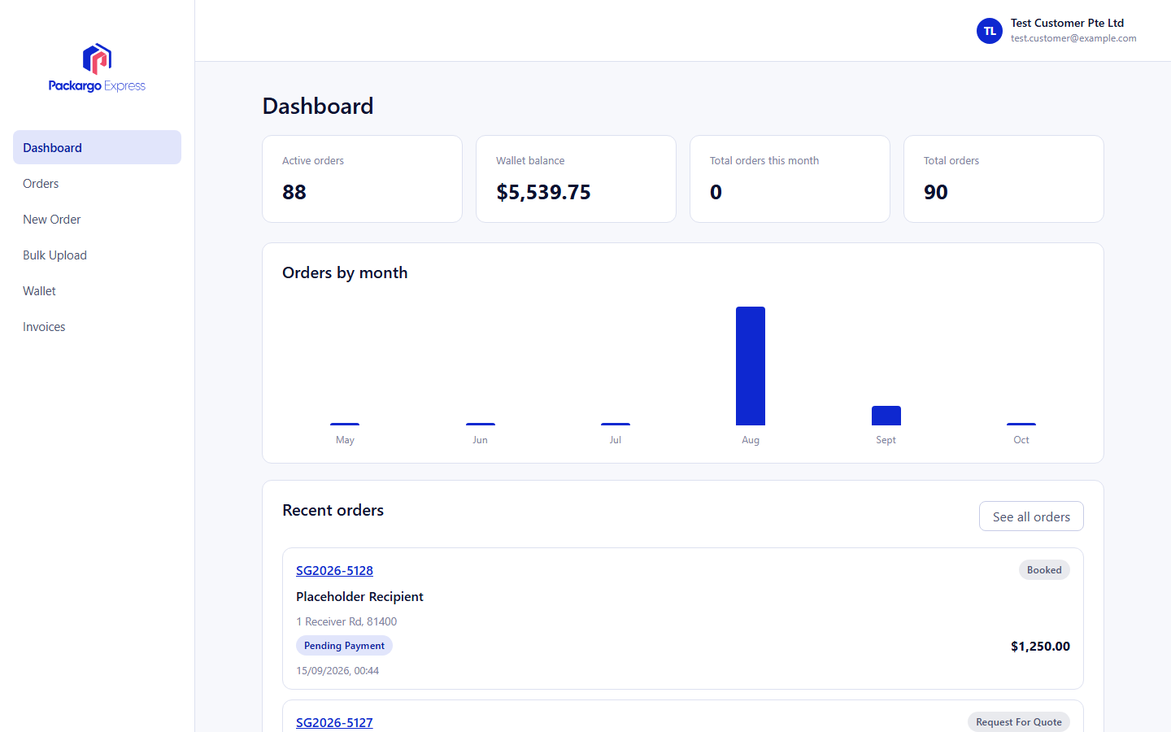
Task: Click the Oct bar in chart
Action: coord(1021,424)
